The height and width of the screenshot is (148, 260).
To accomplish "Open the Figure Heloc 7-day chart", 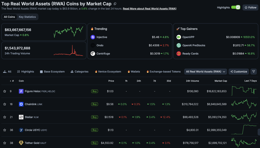I will pyautogui.click(x=244, y=91).
